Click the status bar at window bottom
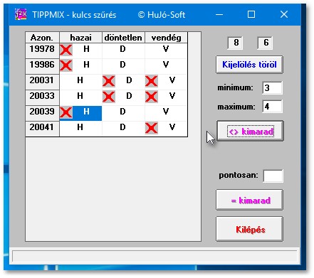 coord(155,256)
